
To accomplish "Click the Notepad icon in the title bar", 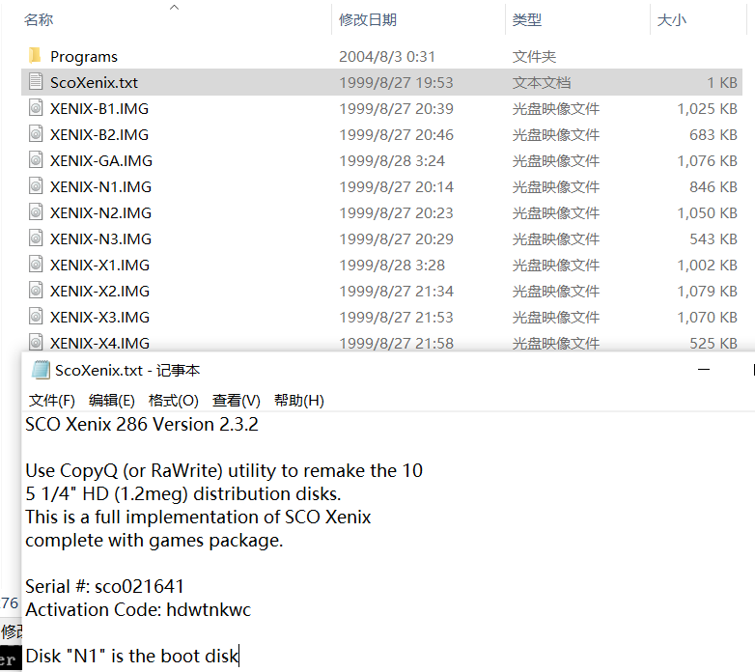I will click(41, 370).
